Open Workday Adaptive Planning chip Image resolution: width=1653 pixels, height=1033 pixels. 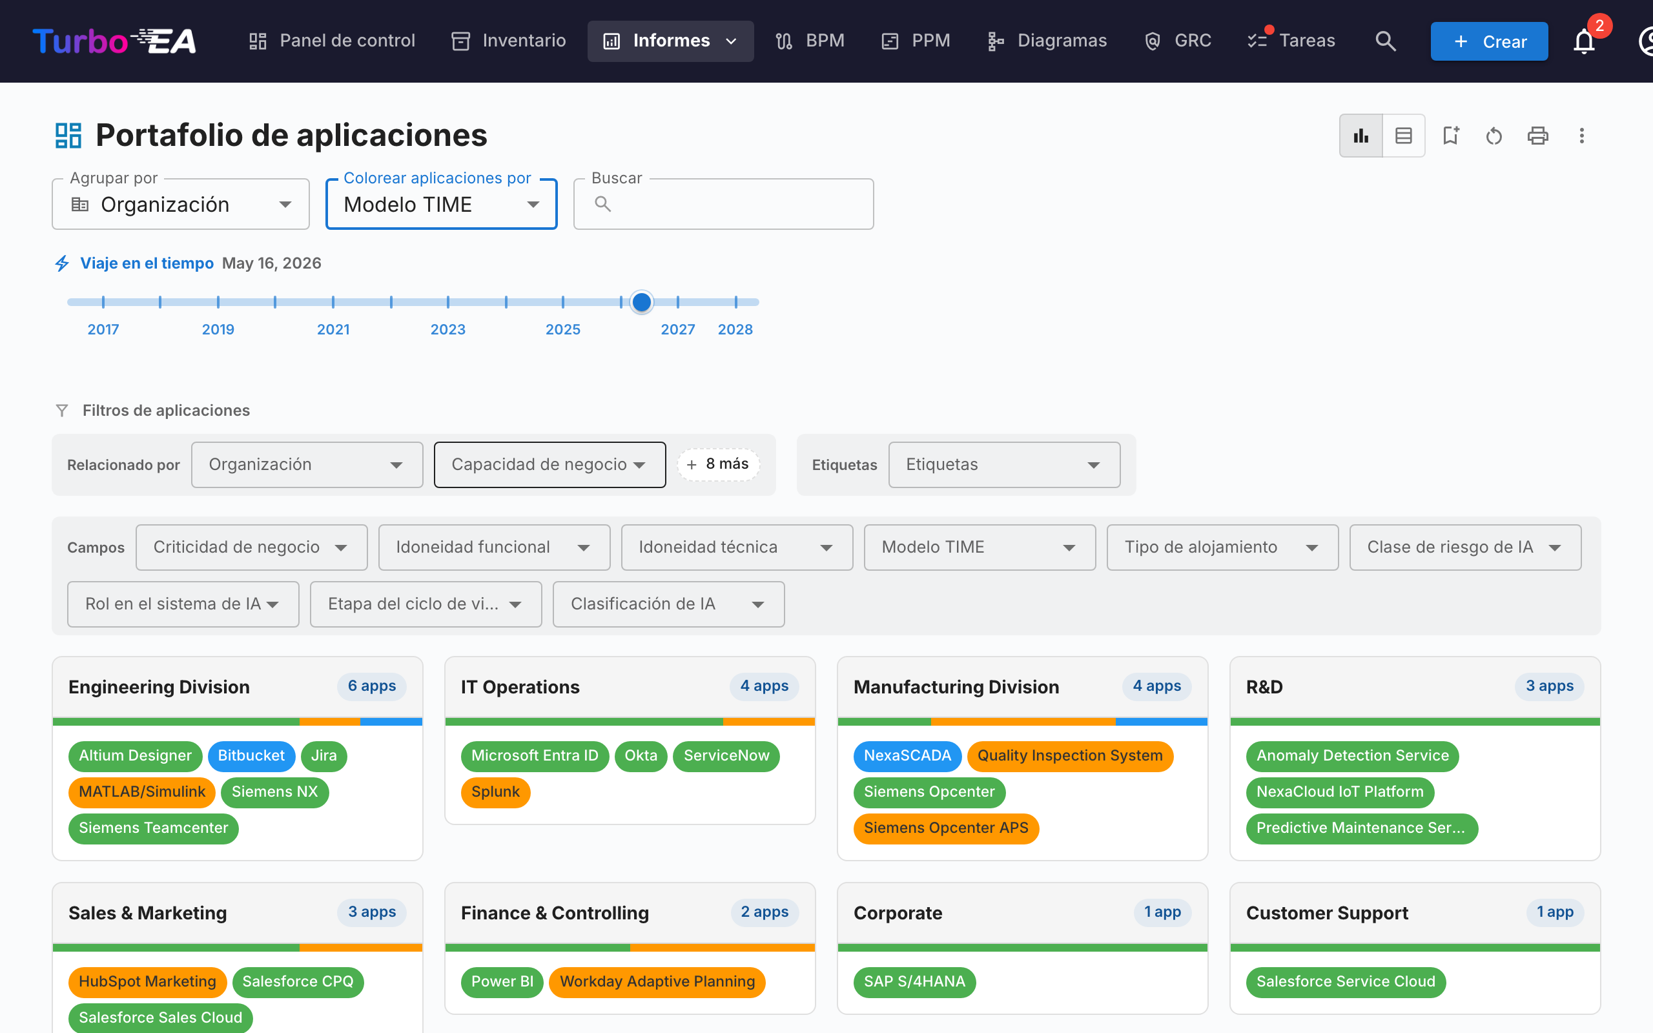click(657, 982)
